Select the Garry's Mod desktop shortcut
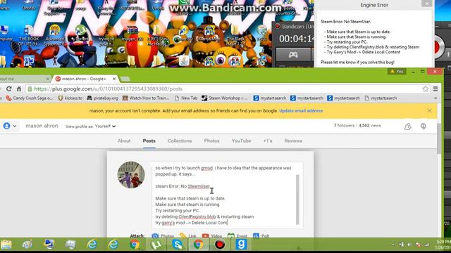 point(209,33)
